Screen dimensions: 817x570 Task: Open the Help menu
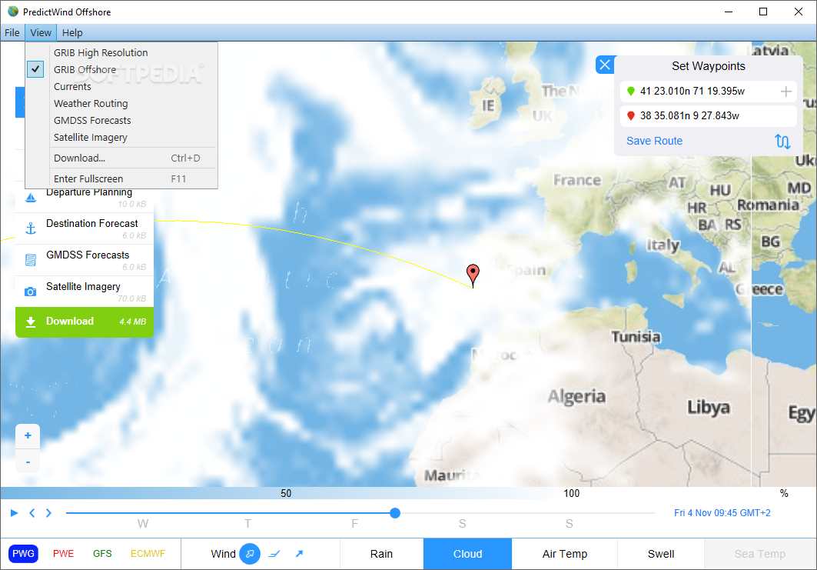pyautogui.click(x=72, y=33)
